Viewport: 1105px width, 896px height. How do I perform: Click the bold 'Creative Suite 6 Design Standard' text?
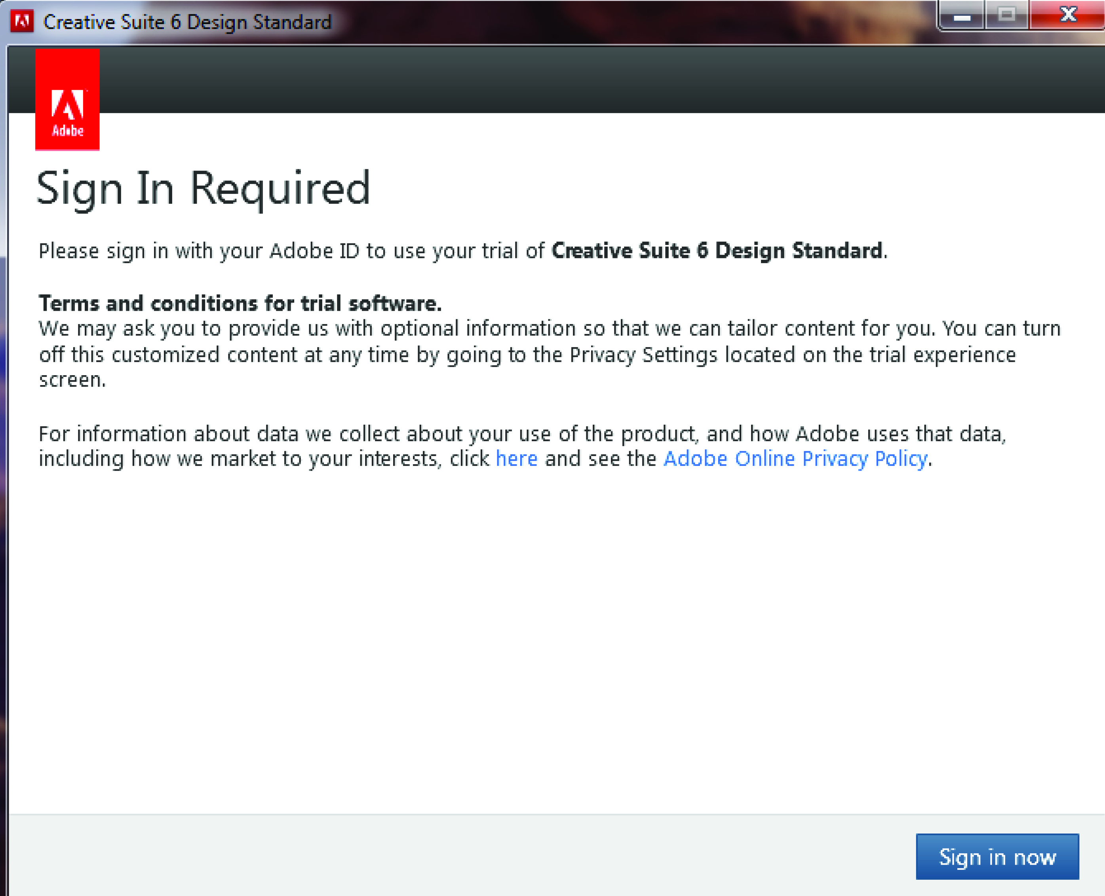717,251
